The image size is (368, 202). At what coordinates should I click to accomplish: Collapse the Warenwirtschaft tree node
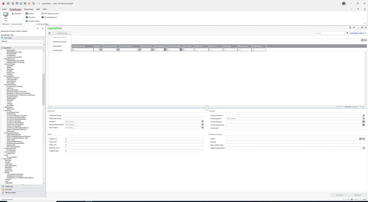[4, 84]
